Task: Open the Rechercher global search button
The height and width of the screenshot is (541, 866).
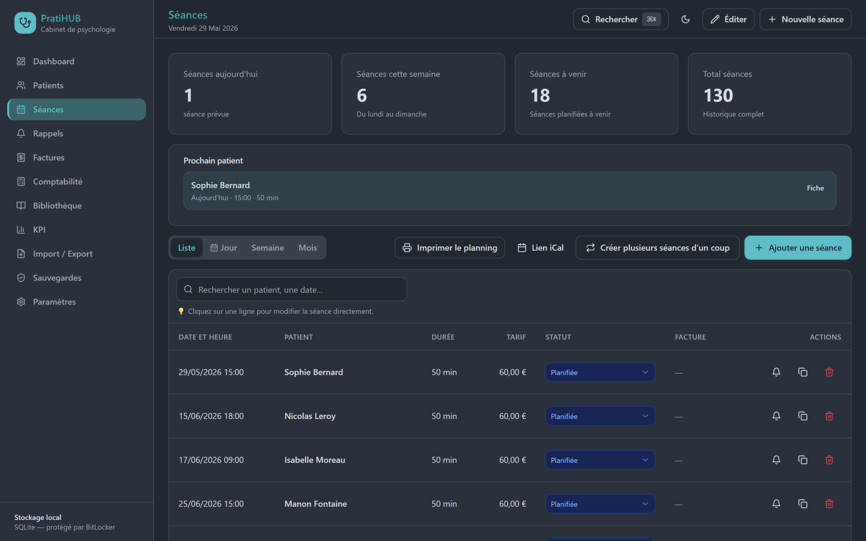Action: (x=621, y=19)
